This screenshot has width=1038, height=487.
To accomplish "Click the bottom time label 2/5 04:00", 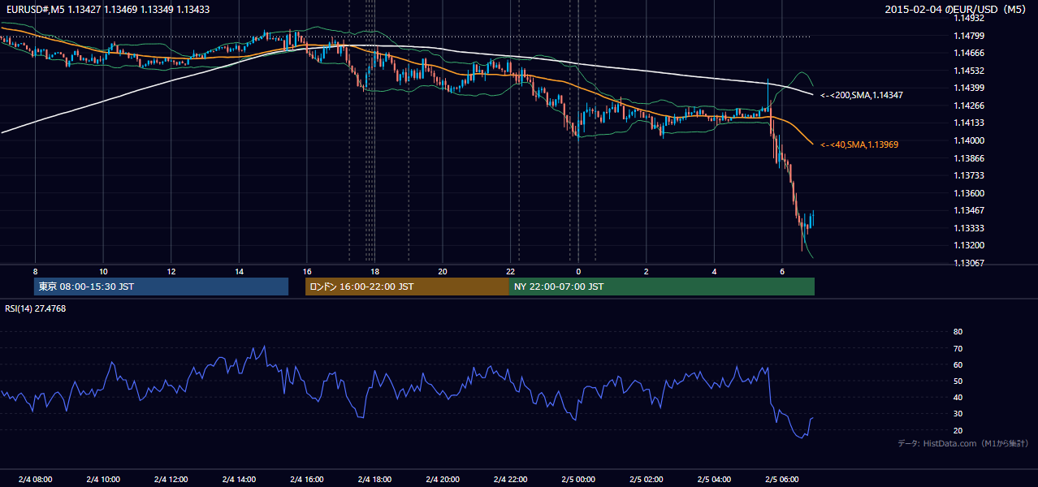I will click(713, 480).
